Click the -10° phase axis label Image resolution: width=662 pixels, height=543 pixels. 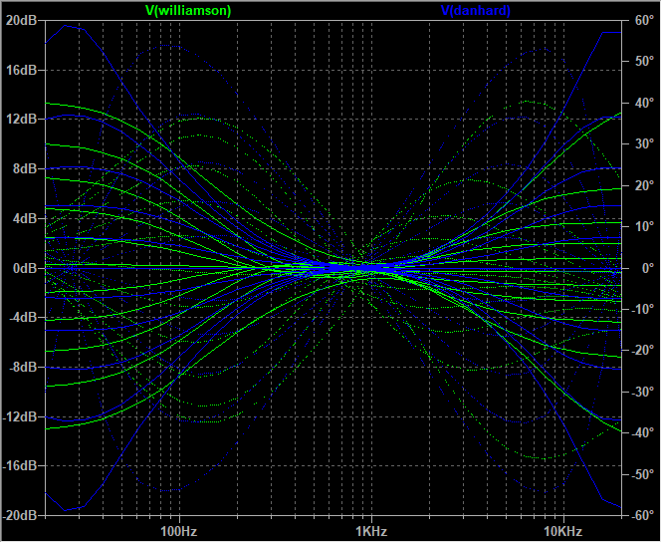coord(642,309)
